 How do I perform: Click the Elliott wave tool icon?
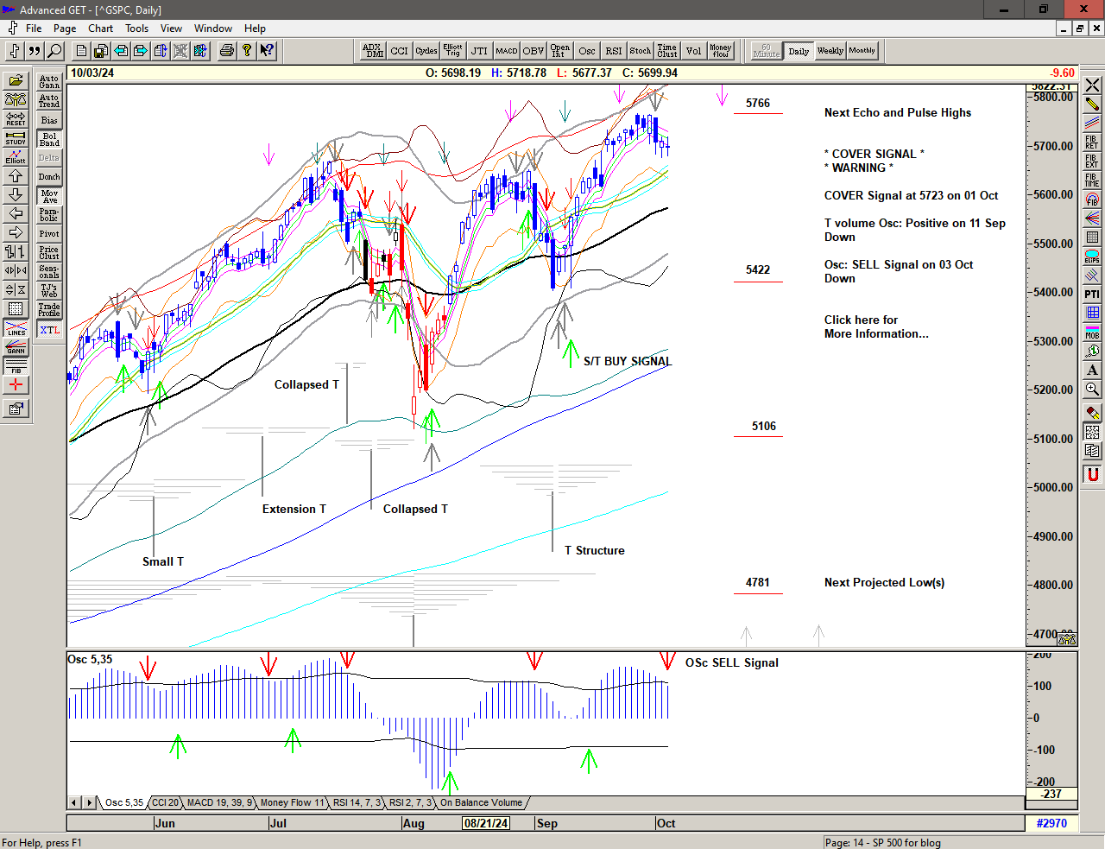click(16, 156)
